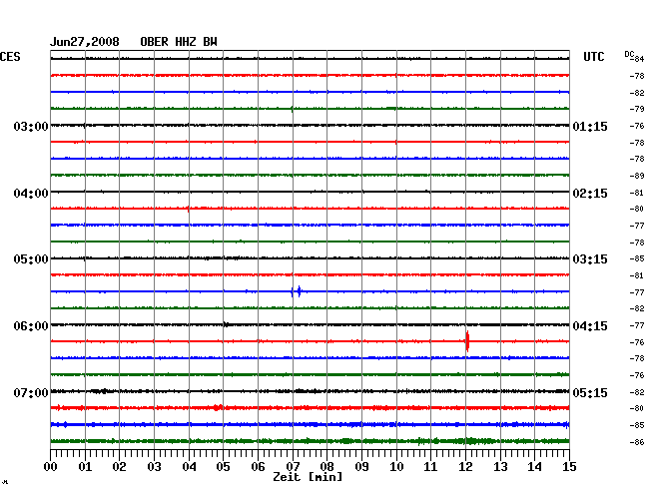Click the -89 DC offset value
This screenshot has width=649, height=493.
[637, 176]
